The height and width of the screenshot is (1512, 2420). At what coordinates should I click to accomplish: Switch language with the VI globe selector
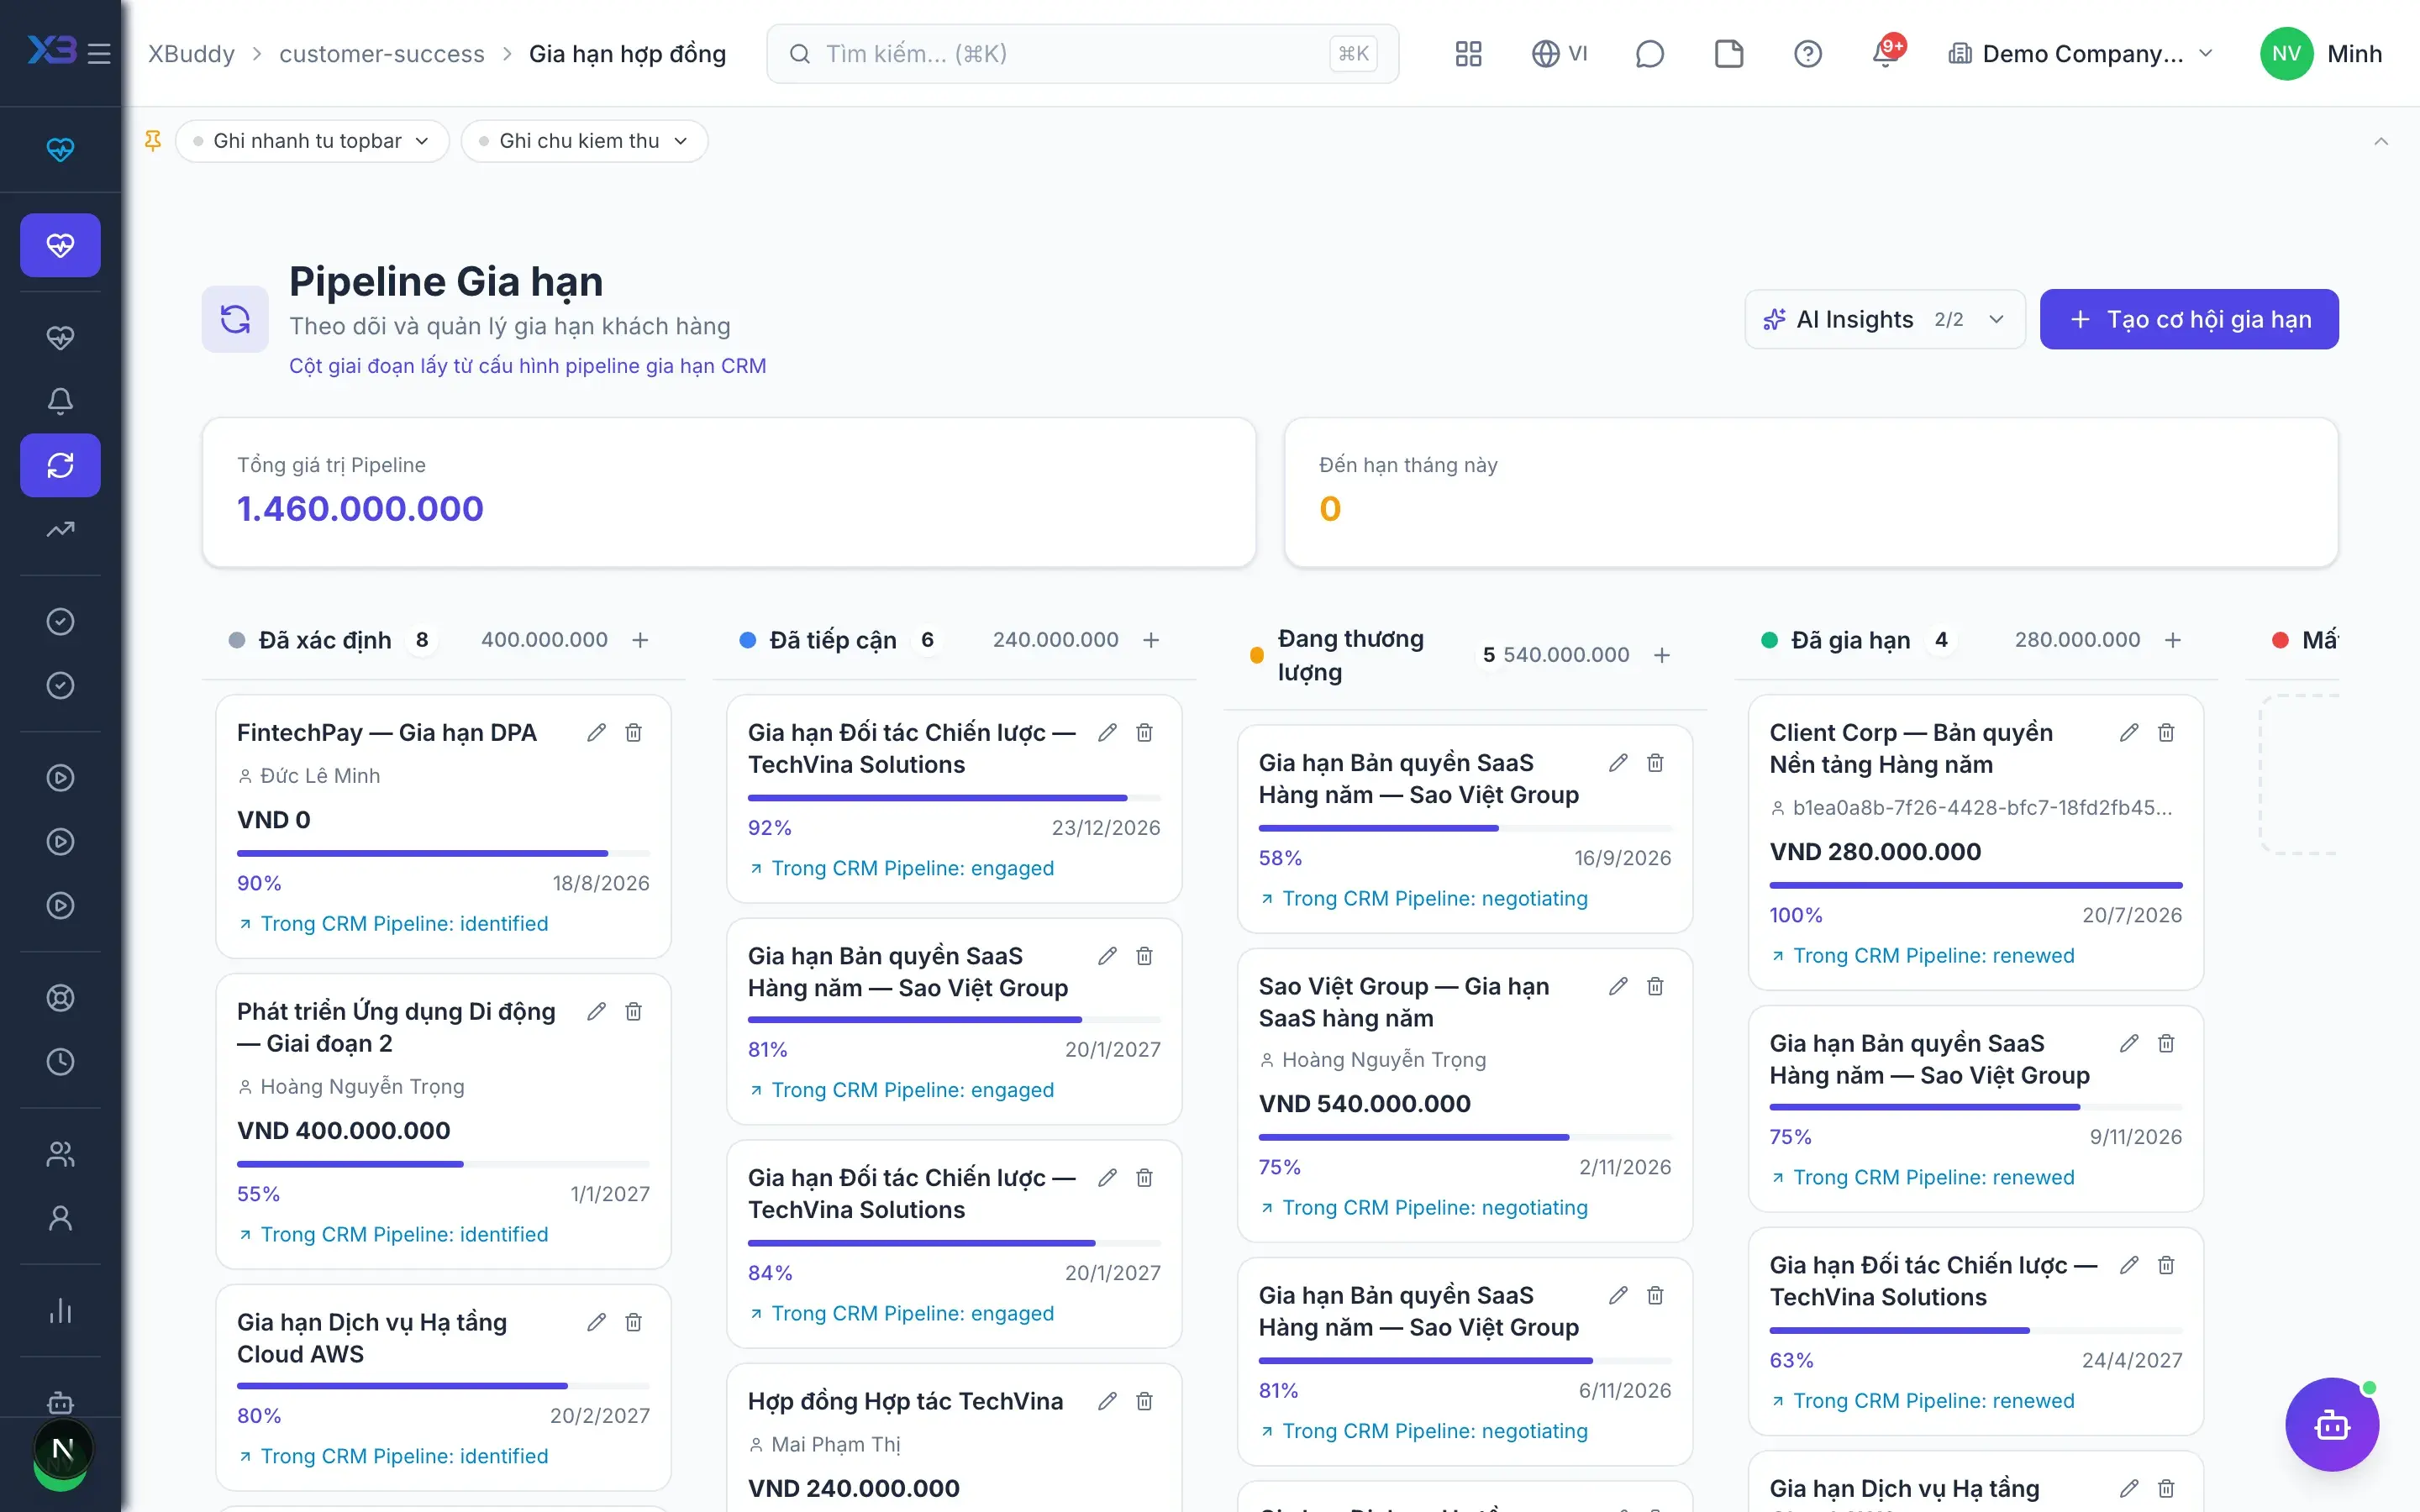coord(1560,54)
